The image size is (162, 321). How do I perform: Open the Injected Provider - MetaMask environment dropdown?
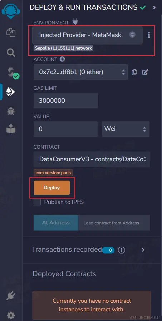(87, 35)
